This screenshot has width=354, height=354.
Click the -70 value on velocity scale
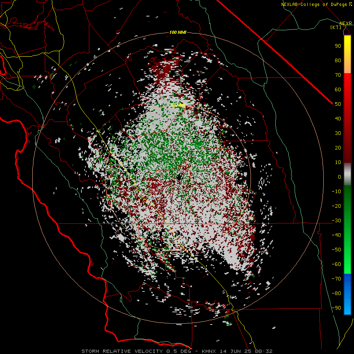pos(336,279)
